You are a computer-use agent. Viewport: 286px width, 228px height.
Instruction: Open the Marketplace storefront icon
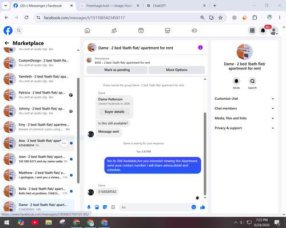click(x=168, y=30)
